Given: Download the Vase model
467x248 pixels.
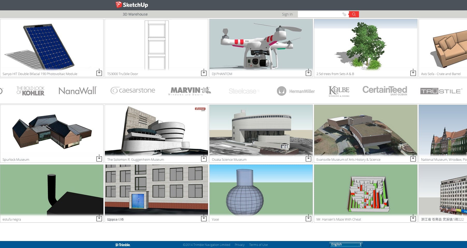Looking at the screenshot, I should (x=308, y=218).
